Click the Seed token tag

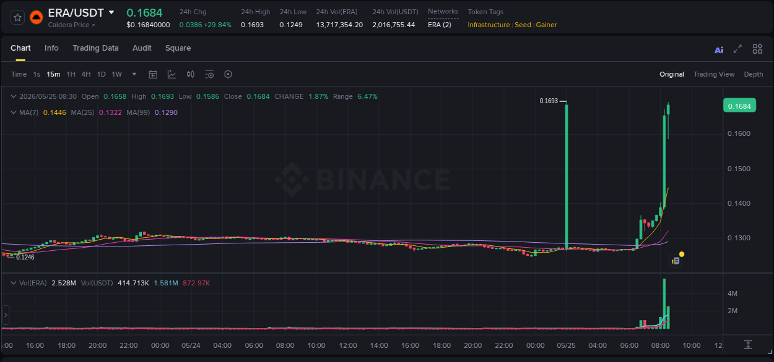click(523, 25)
